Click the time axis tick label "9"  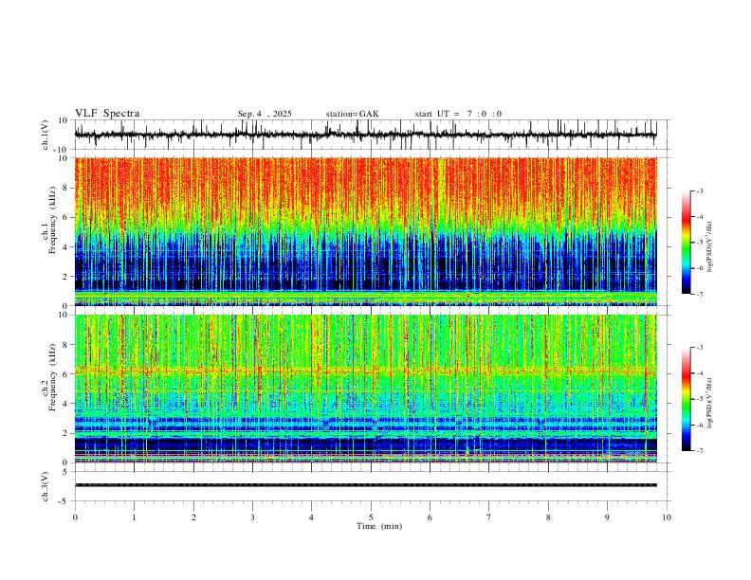tap(607, 517)
